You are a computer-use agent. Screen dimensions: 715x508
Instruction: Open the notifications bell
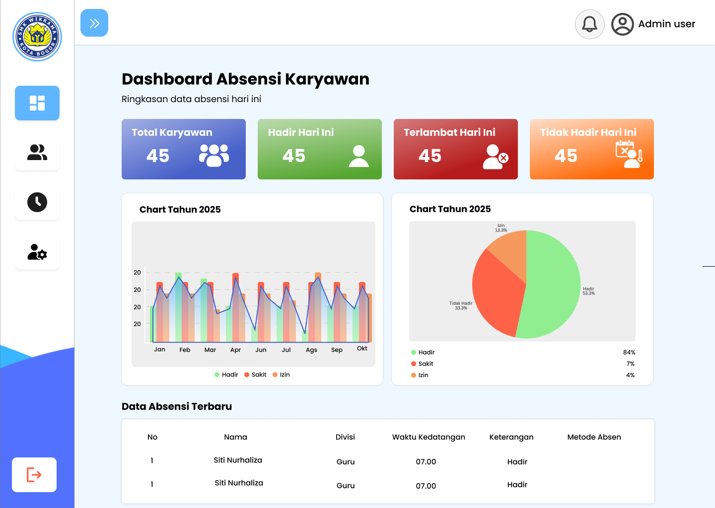point(589,24)
